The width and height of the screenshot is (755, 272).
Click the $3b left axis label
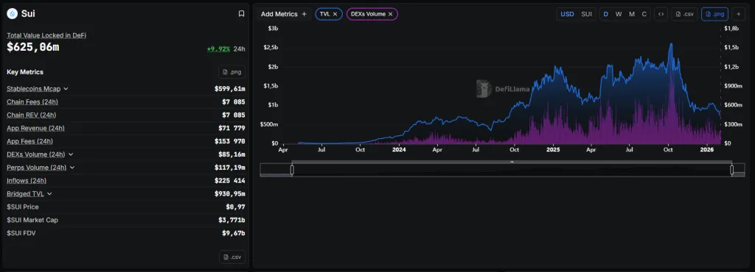point(273,29)
